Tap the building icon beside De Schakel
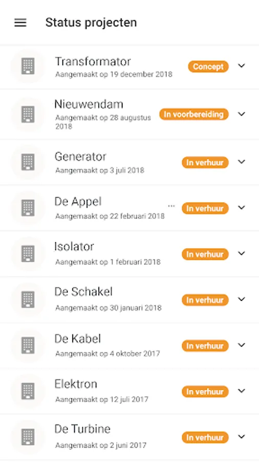The width and height of the screenshot is (259, 462). pyautogui.click(x=28, y=300)
